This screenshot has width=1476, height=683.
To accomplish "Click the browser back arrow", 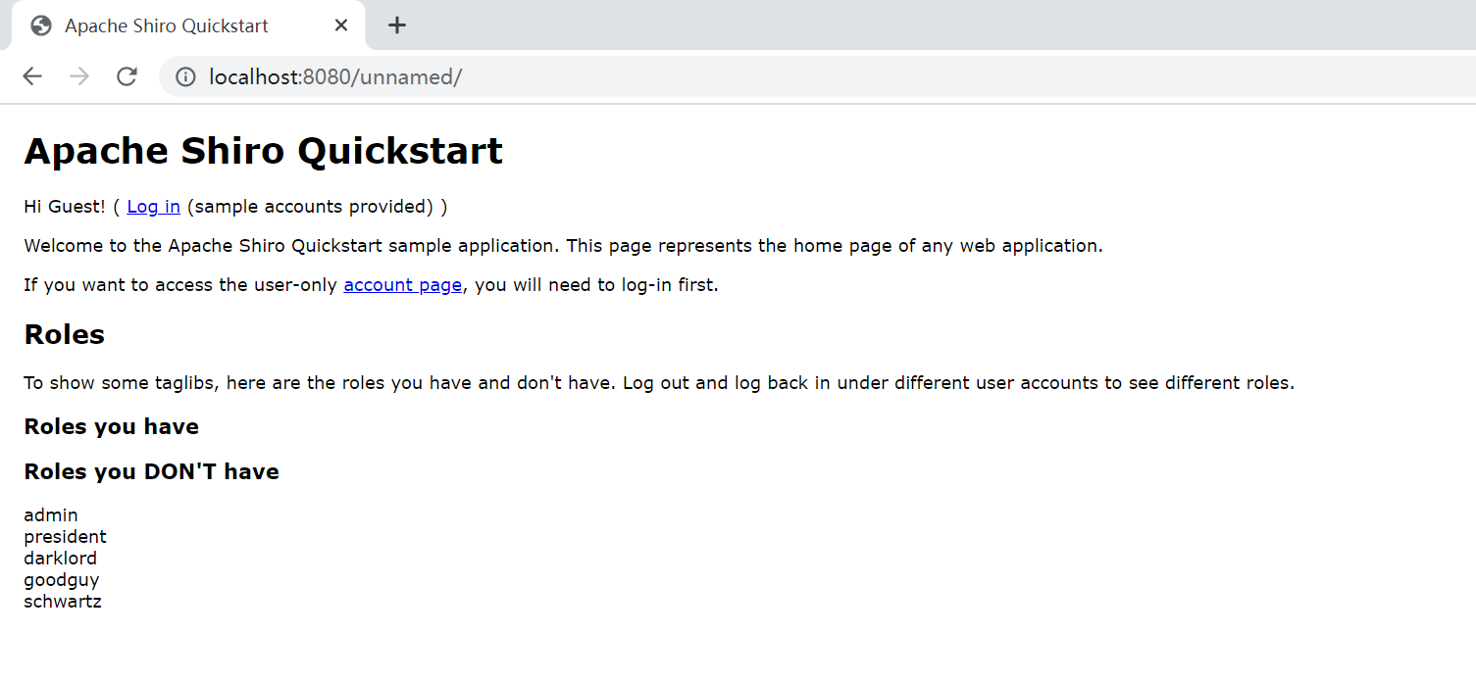I will [x=32, y=76].
